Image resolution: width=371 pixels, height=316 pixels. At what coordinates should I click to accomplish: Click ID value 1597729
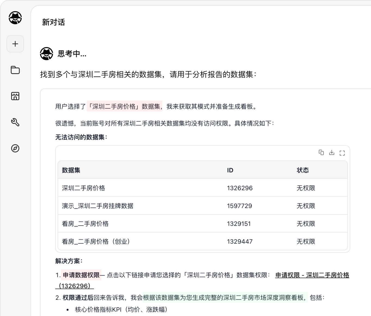pos(240,206)
